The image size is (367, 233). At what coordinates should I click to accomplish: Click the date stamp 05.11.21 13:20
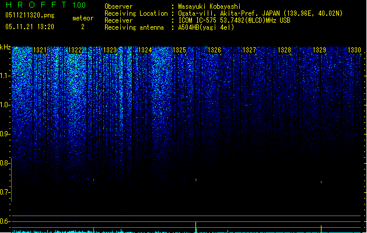[x=30, y=27]
